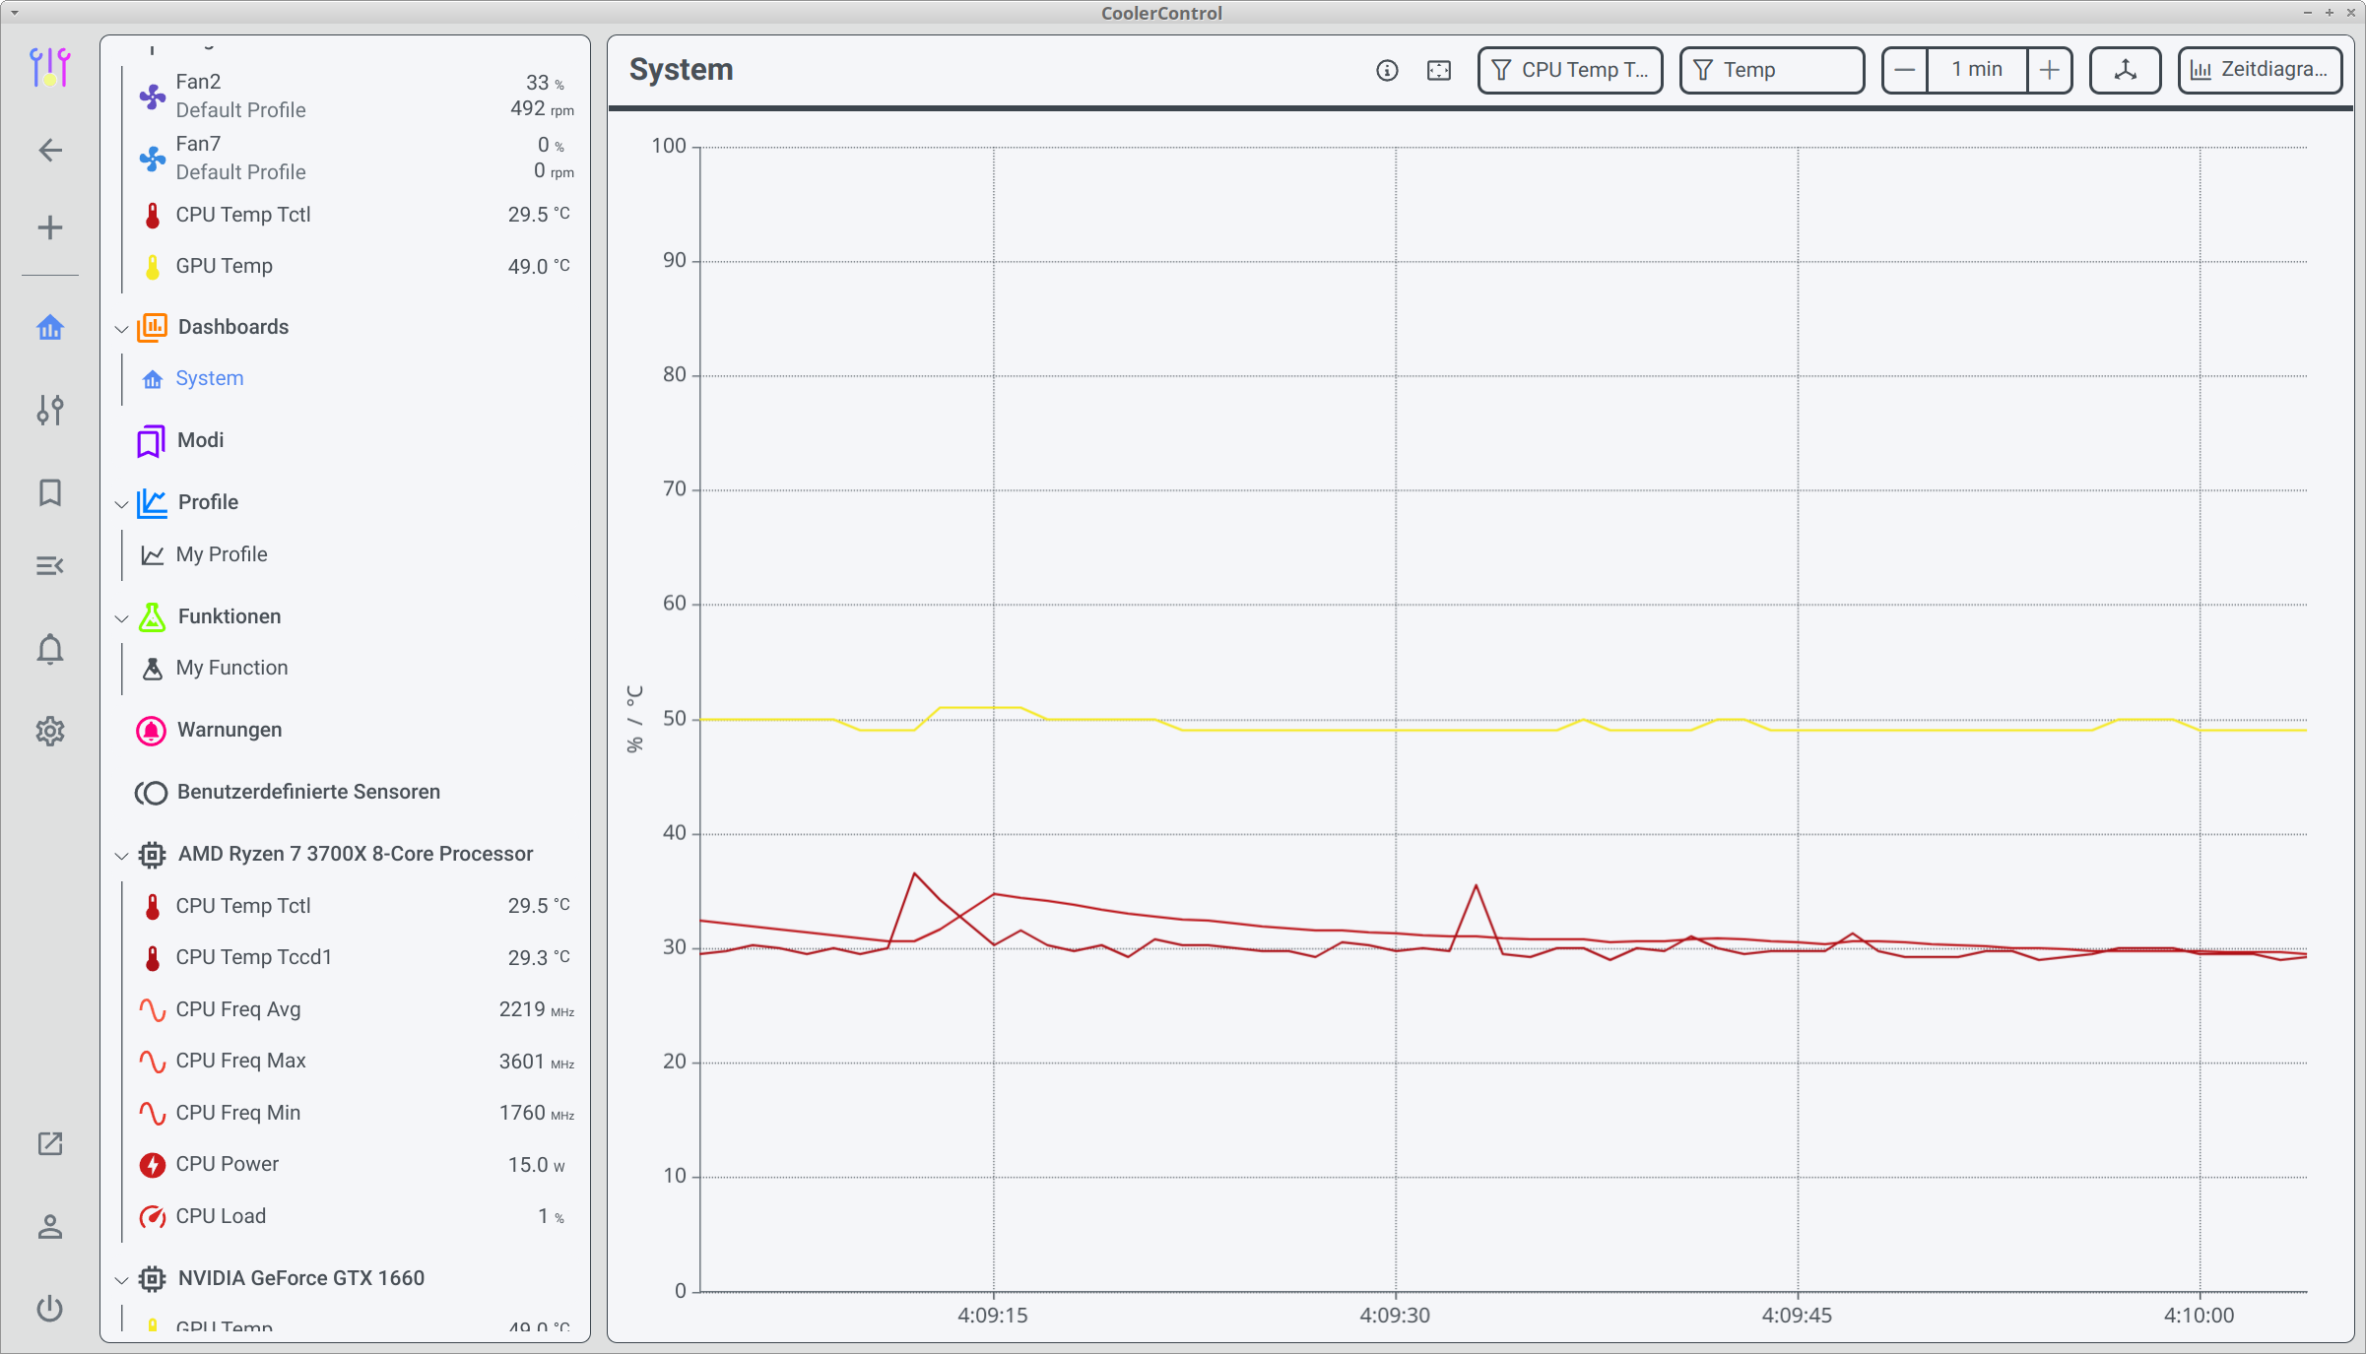This screenshot has height=1354, width=2366.
Task: Open the controls sliders icon in sidebar
Action: pos(50,410)
